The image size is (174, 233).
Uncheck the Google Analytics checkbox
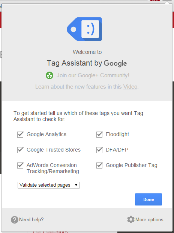(x=20, y=135)
